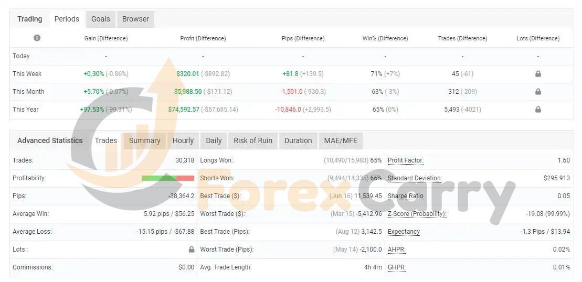Click the Profit (Difference) column header
582x282 pixels.
(203, 38)
